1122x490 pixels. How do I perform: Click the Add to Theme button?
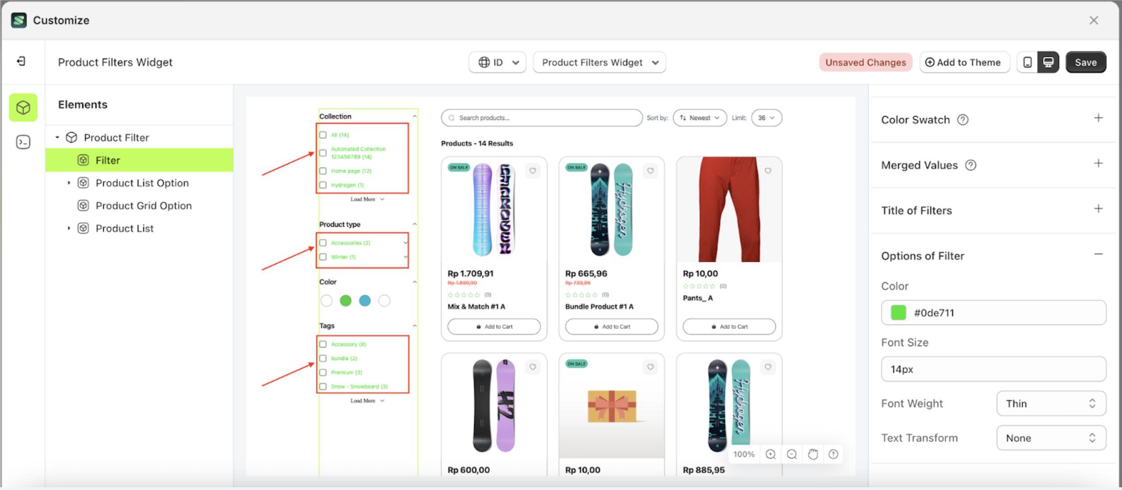coord(964,62)
